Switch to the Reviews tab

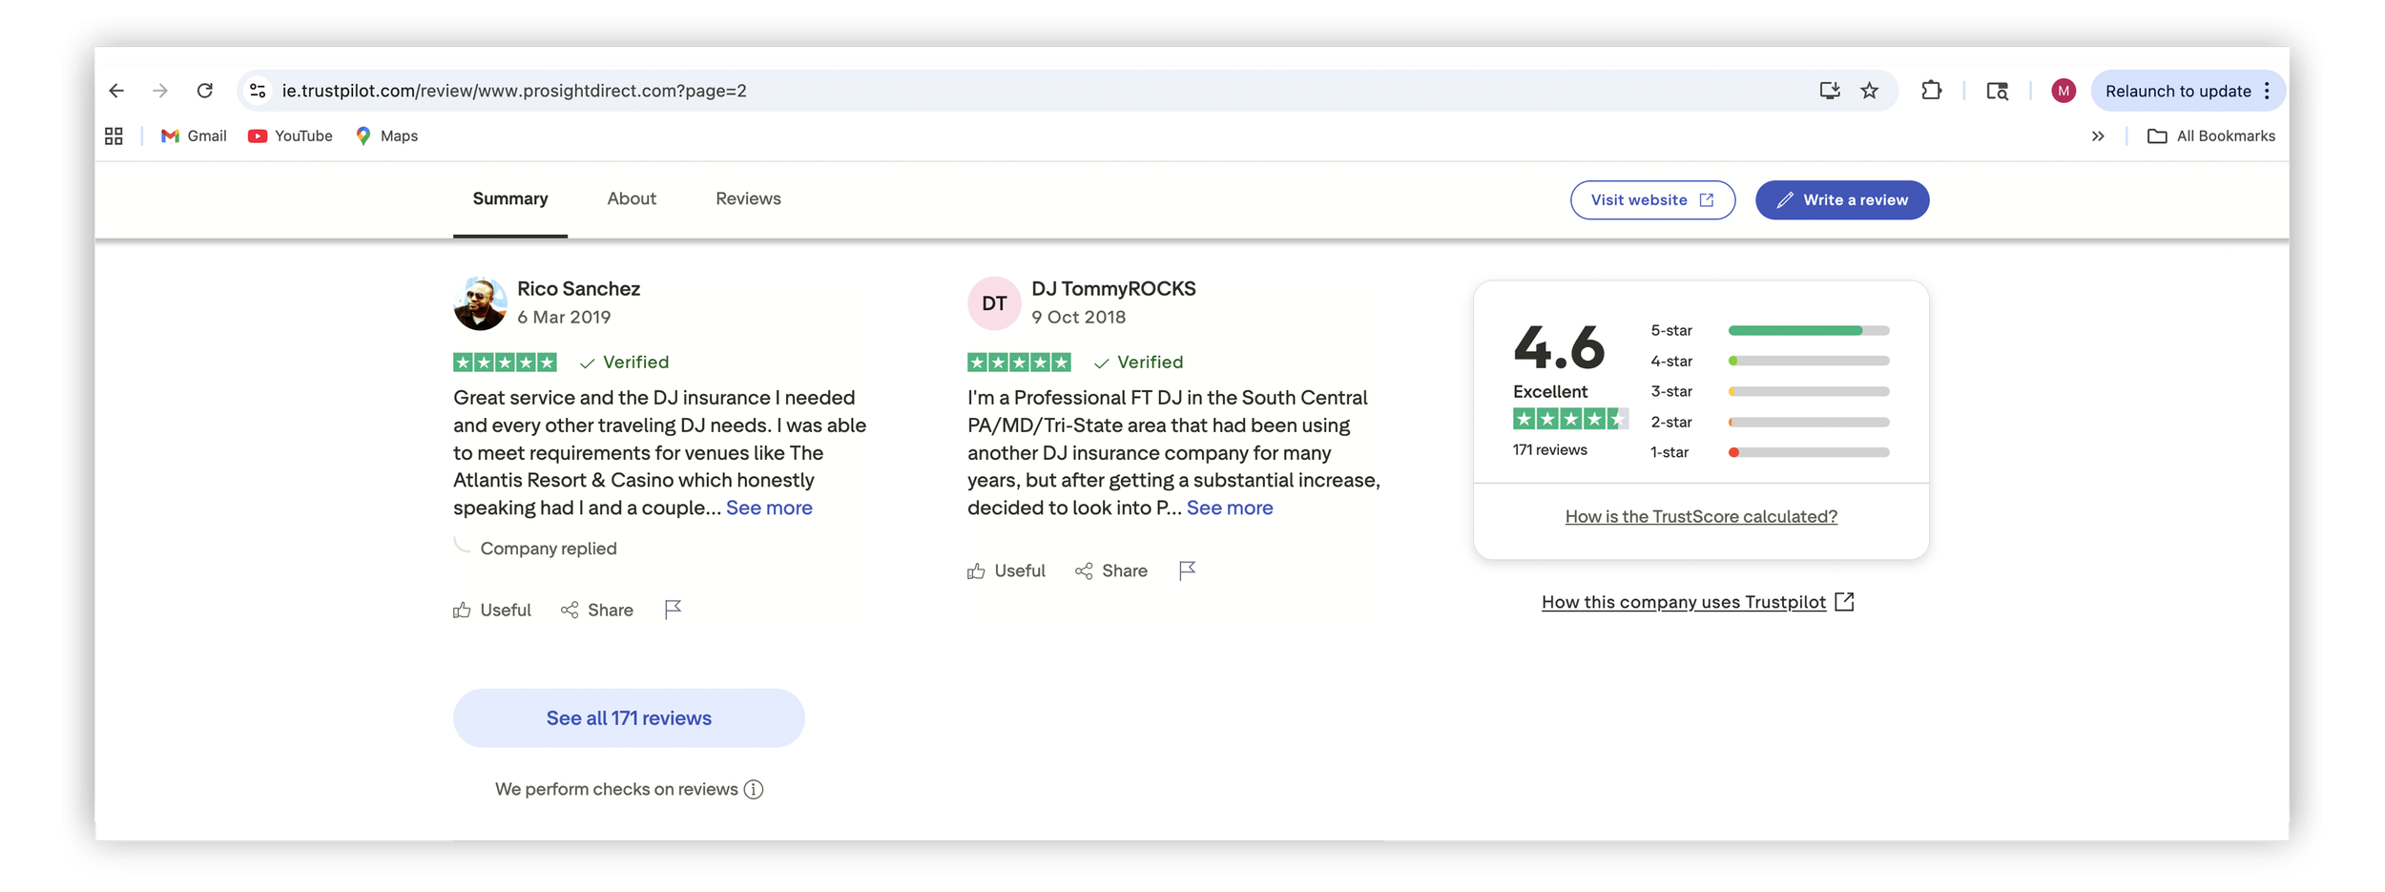pos(748,199)
